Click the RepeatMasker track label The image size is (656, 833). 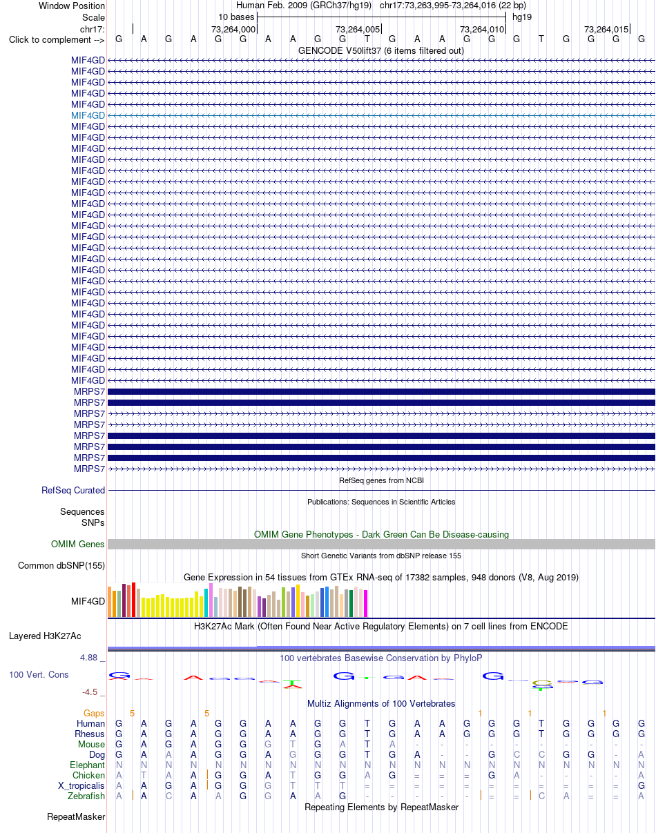[76, 816]
